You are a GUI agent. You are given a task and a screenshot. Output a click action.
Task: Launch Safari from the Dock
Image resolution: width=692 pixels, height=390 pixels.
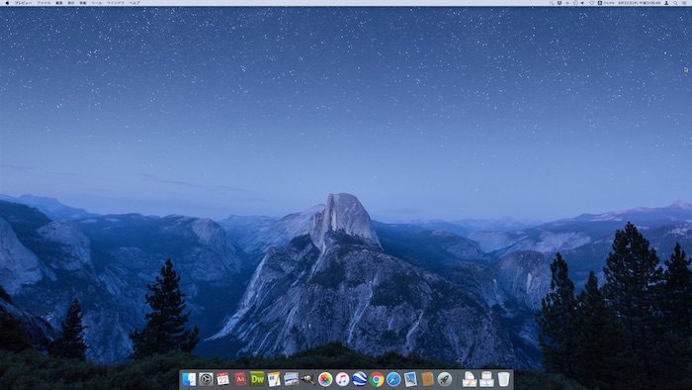click(x=393, y=379)
